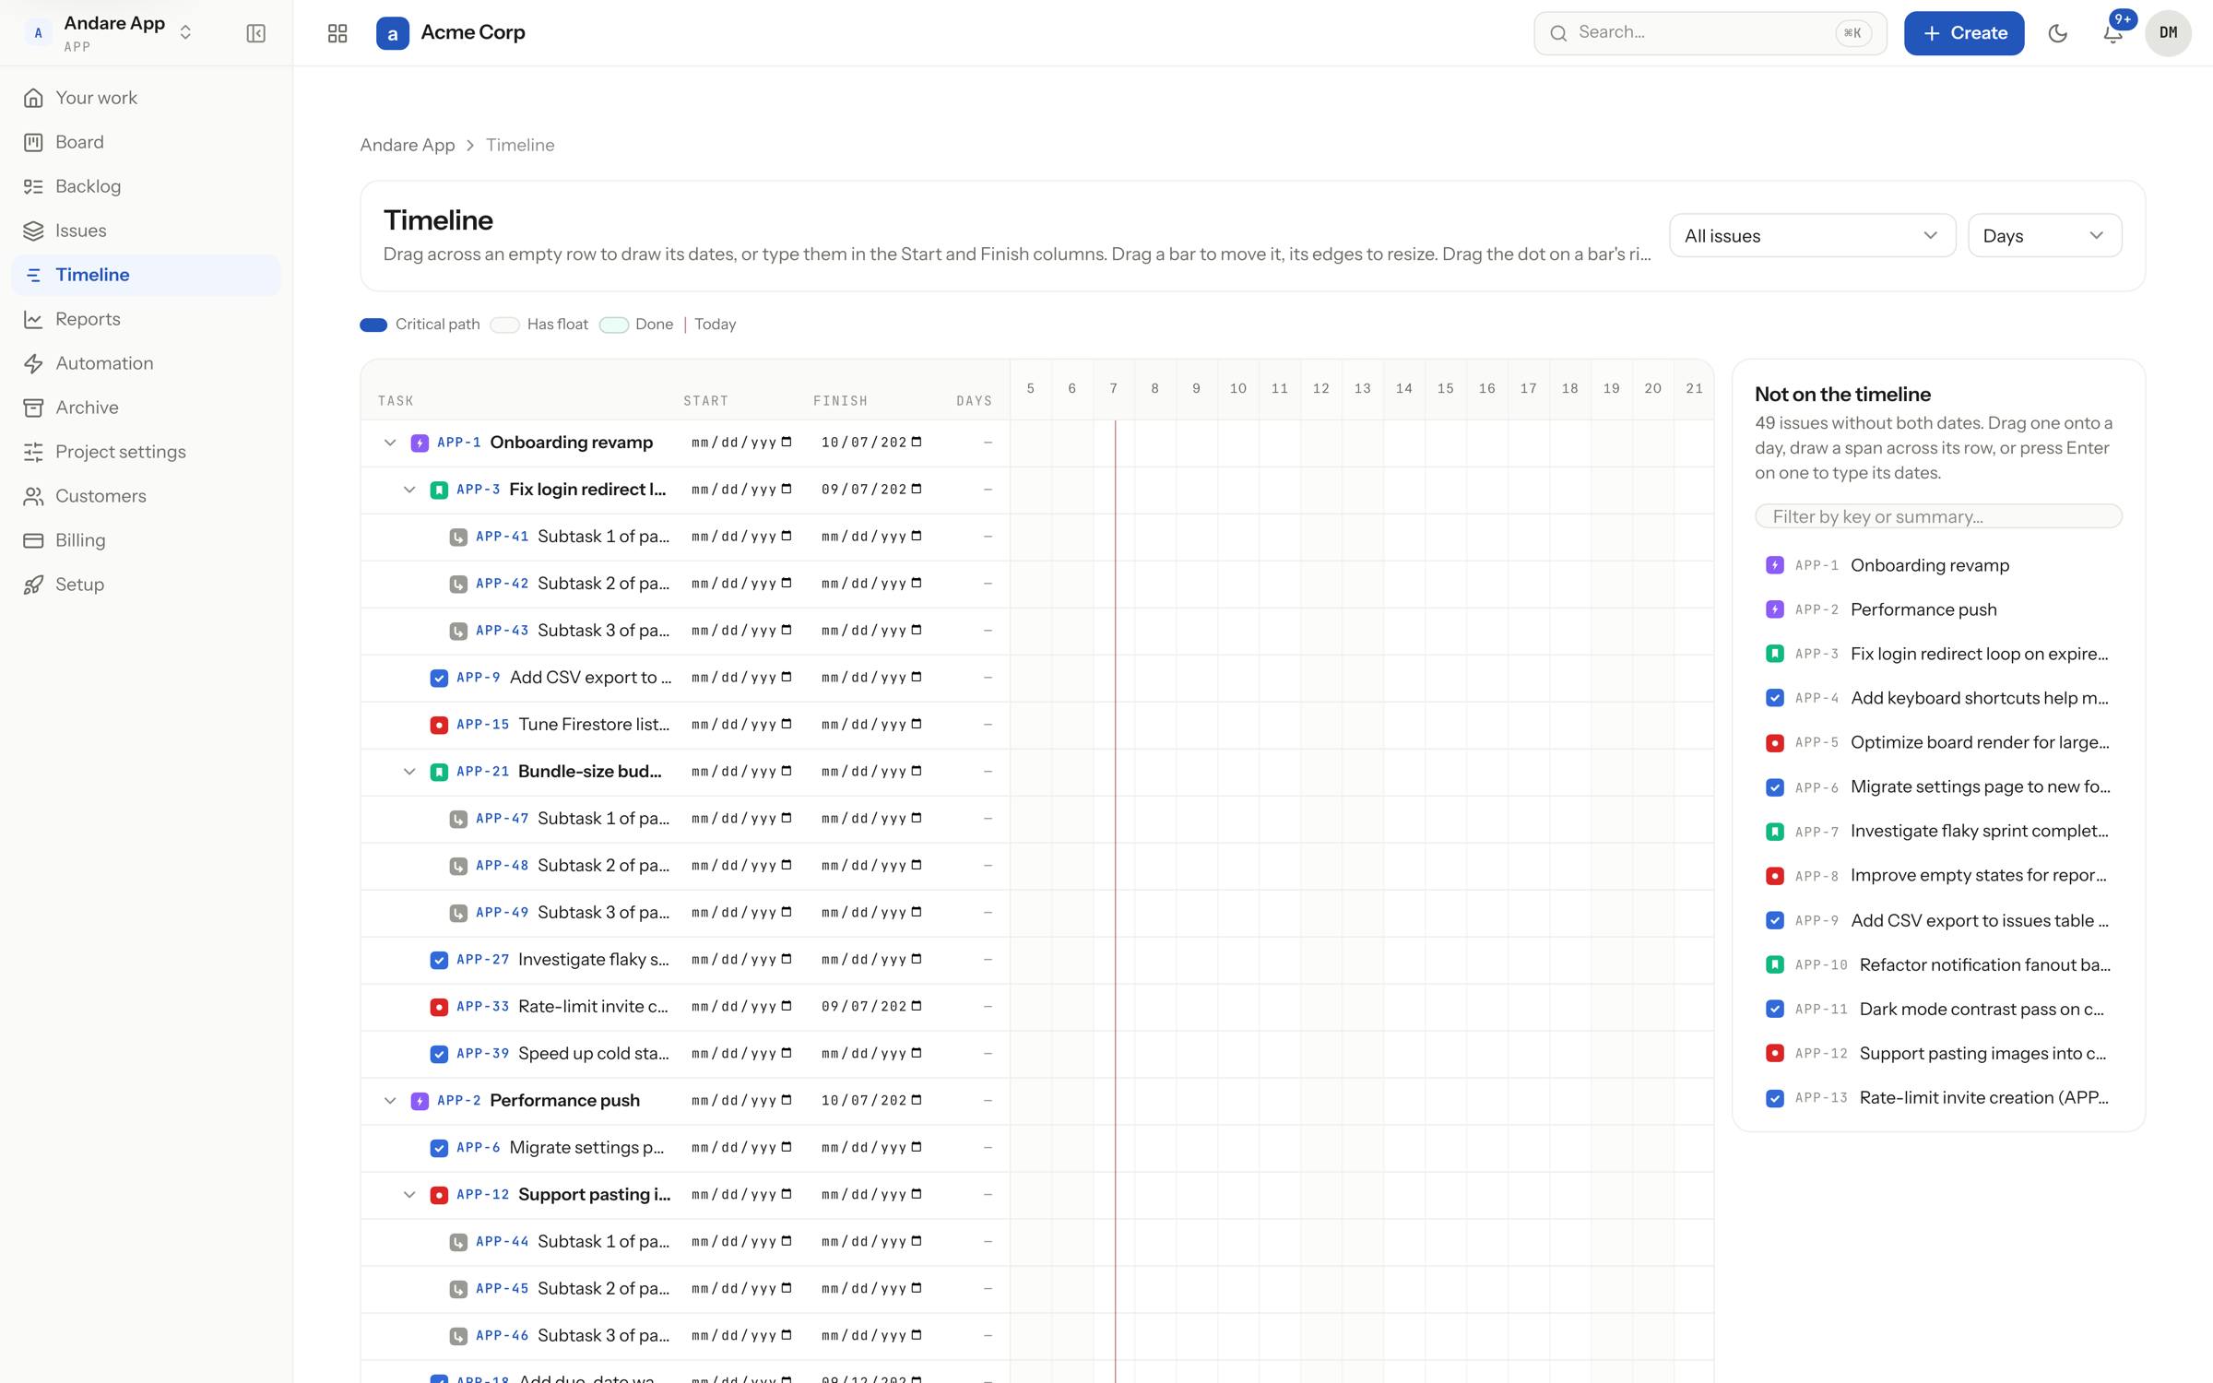Viewport: 2213px width, 1383px height.
Task: Click day 14 column header
Action: pyautogui.click(x=1403, y=389)
